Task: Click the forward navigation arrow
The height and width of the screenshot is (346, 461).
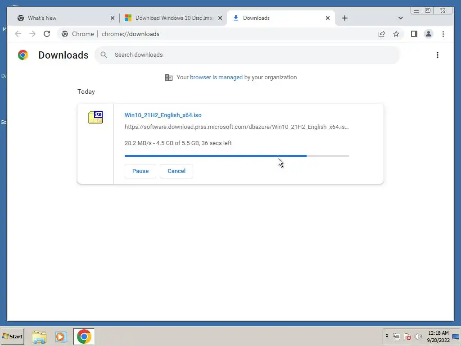Action: click(32, 34)
